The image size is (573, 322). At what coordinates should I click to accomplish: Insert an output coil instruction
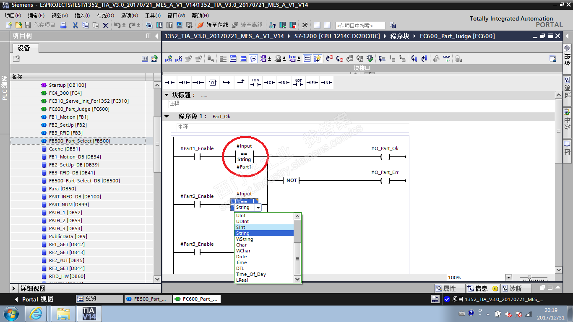[x=198, y=83]
